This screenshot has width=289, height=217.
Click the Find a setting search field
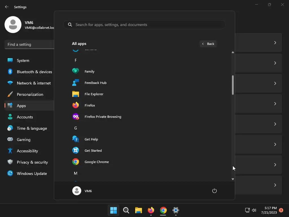(29, 44)
